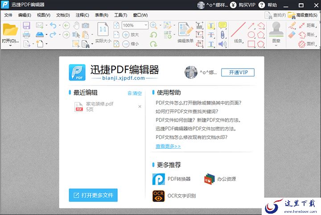This screenshot has height=215, width=321.
Task: Click the Email envelope icon
Action: pyautogui.click(x=40, y=25)
